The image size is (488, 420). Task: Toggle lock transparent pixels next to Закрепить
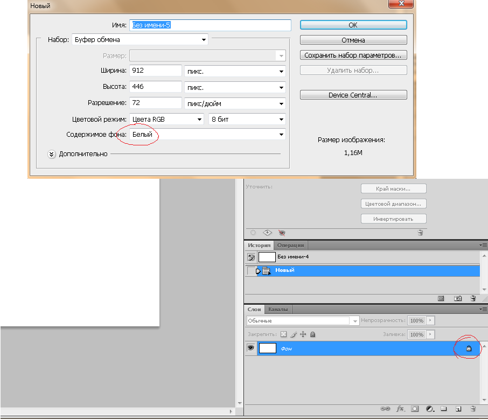(284, 334)
